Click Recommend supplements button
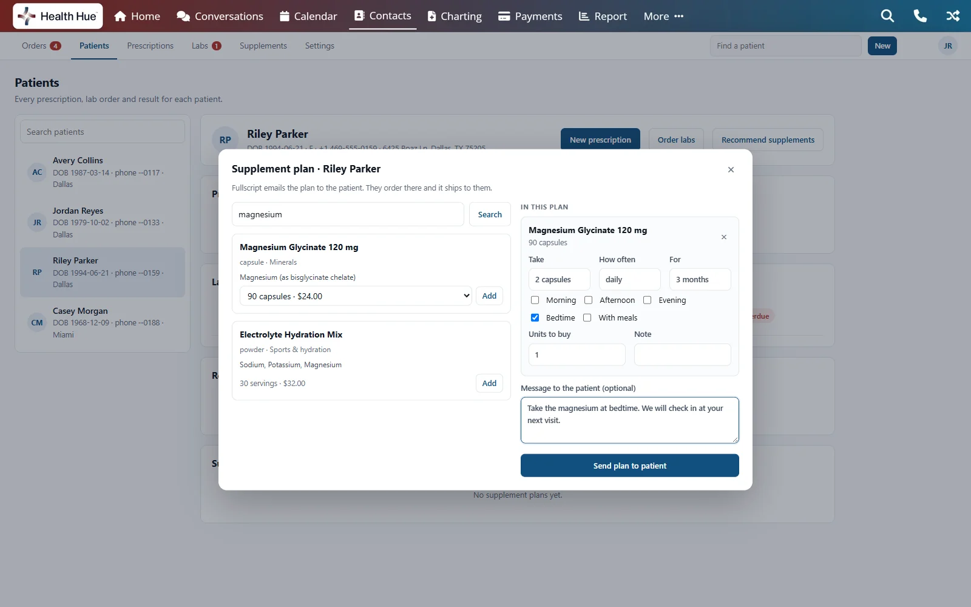The image size is (971, 607). [x=768, y=140]
